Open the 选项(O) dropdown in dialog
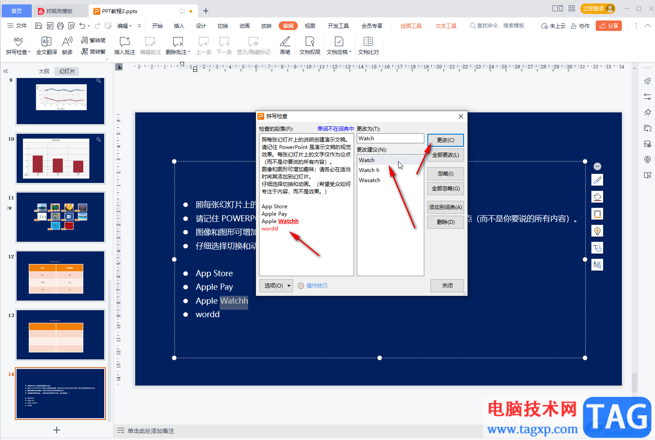 276,286
